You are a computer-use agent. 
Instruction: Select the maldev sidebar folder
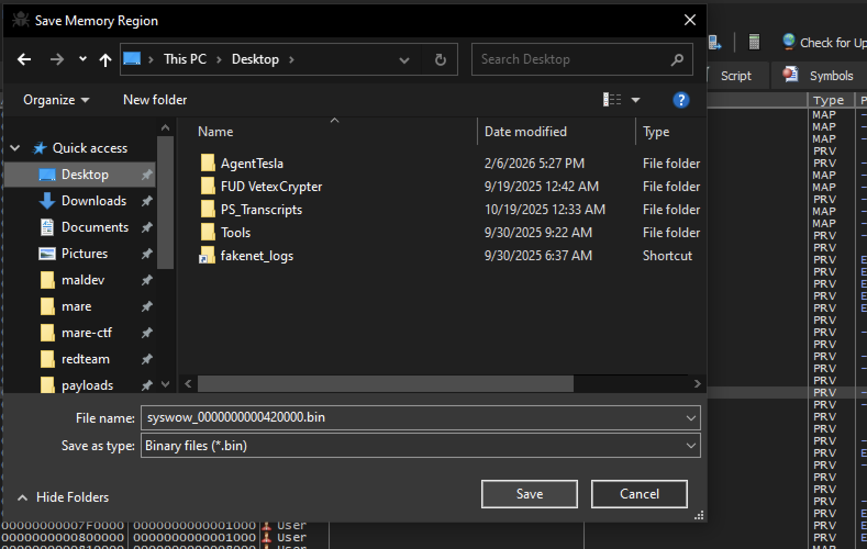point(83,280)
